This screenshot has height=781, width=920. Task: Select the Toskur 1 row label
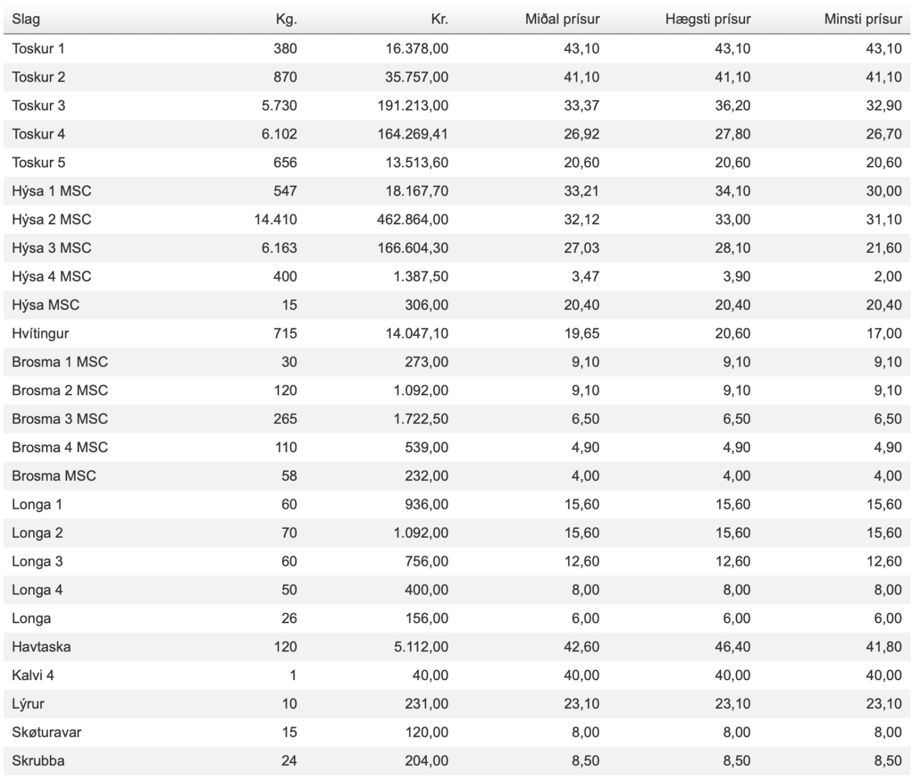[x=38, y=49]
